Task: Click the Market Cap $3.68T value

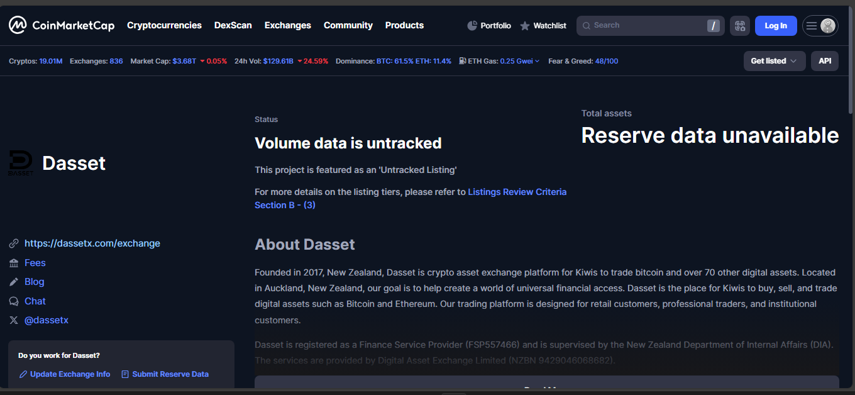Action: (x=184, y=61)
